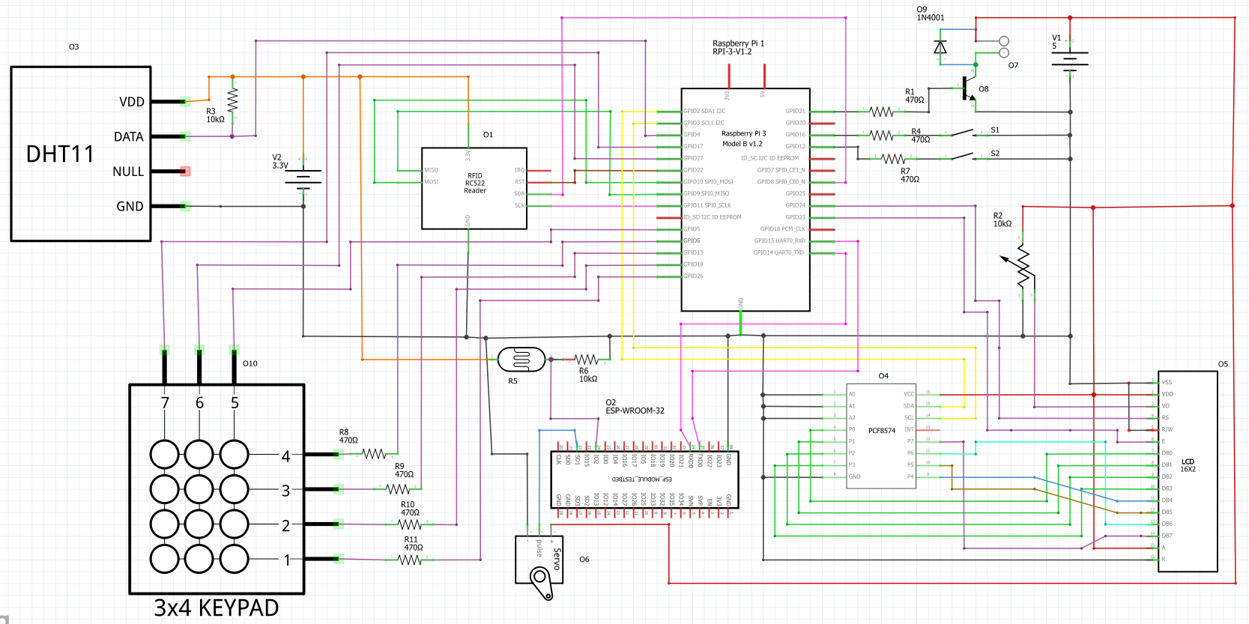Click the S1 switch symbol
1249x624 pixels.
coord(963,133)
